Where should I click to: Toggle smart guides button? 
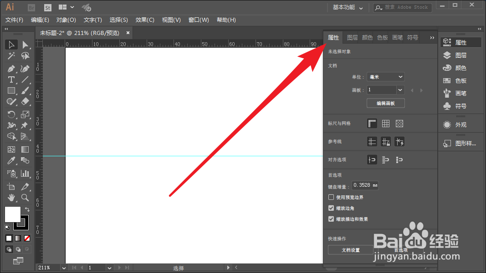[x=399, y=142]
